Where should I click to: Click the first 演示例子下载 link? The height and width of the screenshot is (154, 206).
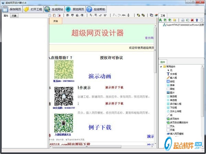(114, 87)
